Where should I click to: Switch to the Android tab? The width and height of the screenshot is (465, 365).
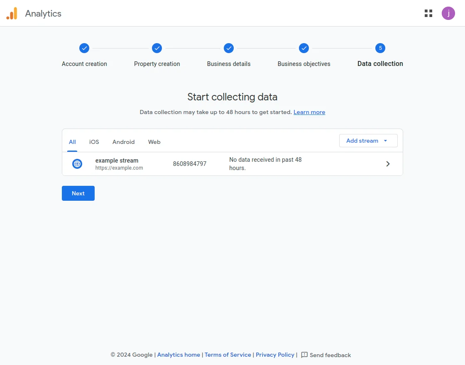pos(123,142)
